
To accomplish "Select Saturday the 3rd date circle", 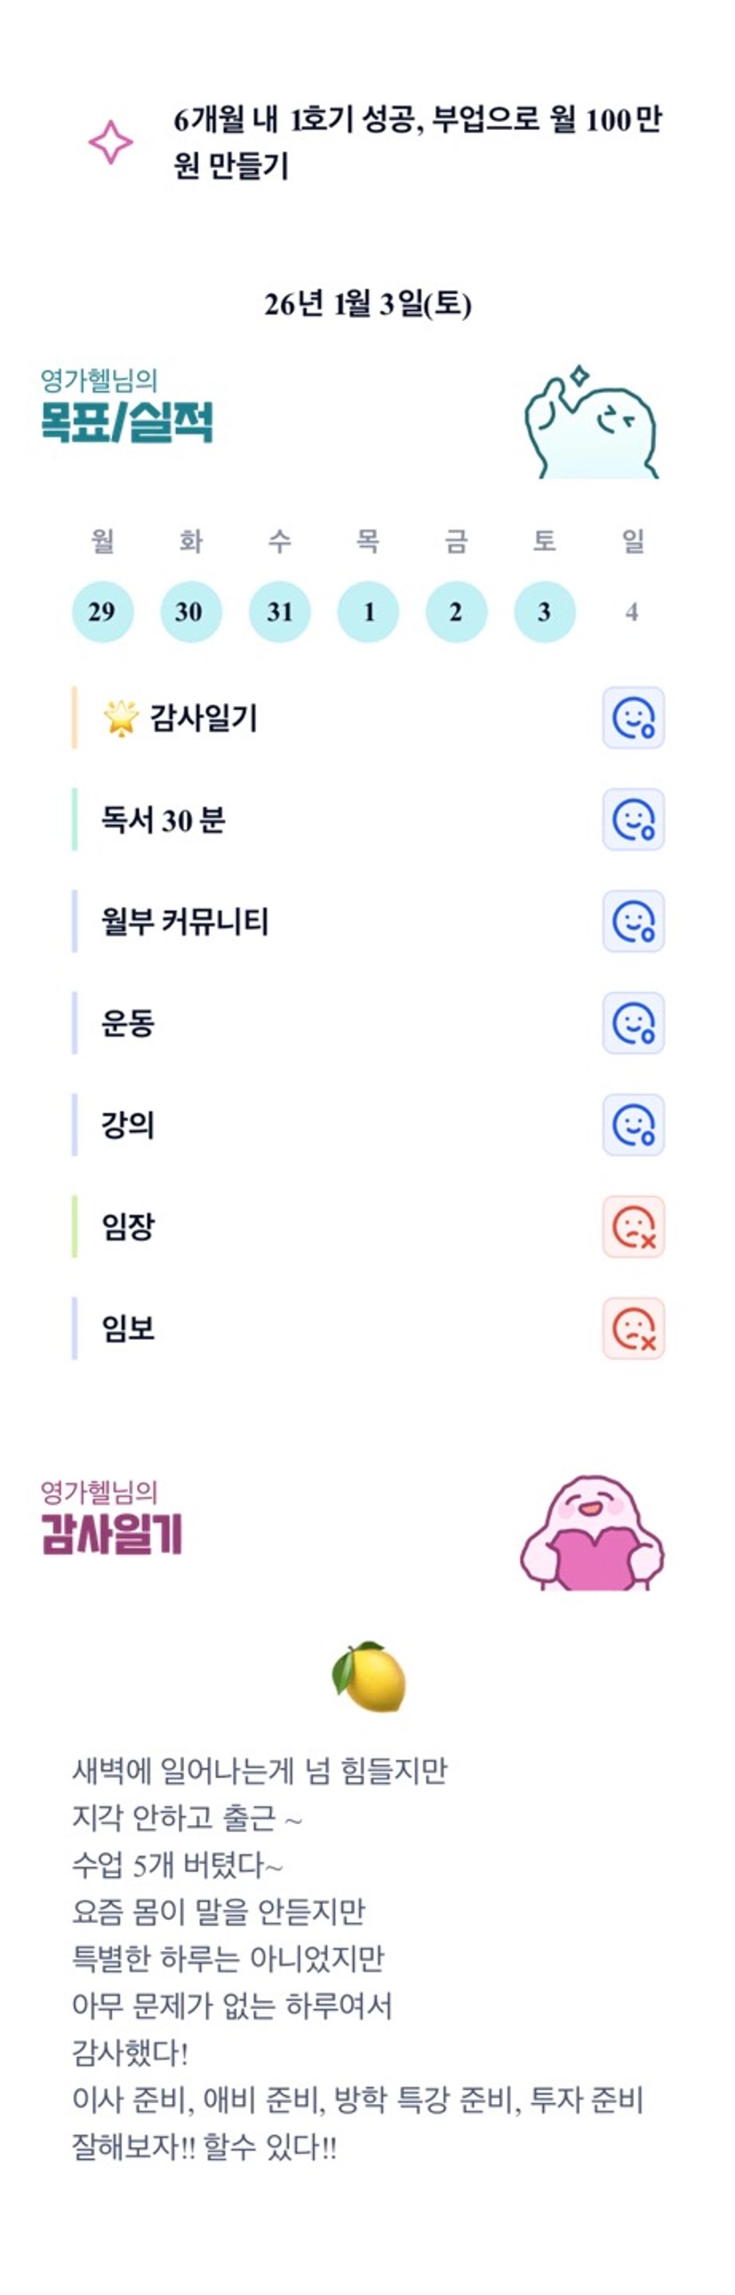I will pos(544,612).
